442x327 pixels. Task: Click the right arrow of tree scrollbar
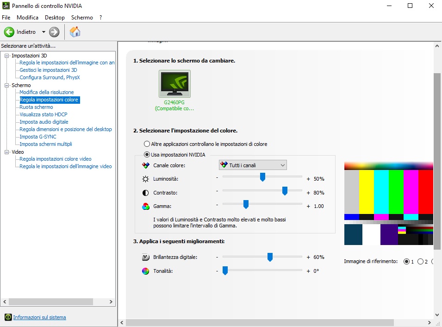click(111, 302)
